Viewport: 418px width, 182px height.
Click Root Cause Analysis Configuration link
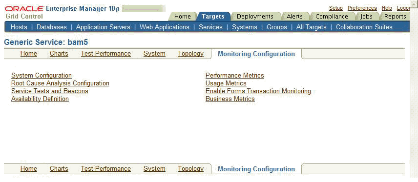(x=60, y=83)
